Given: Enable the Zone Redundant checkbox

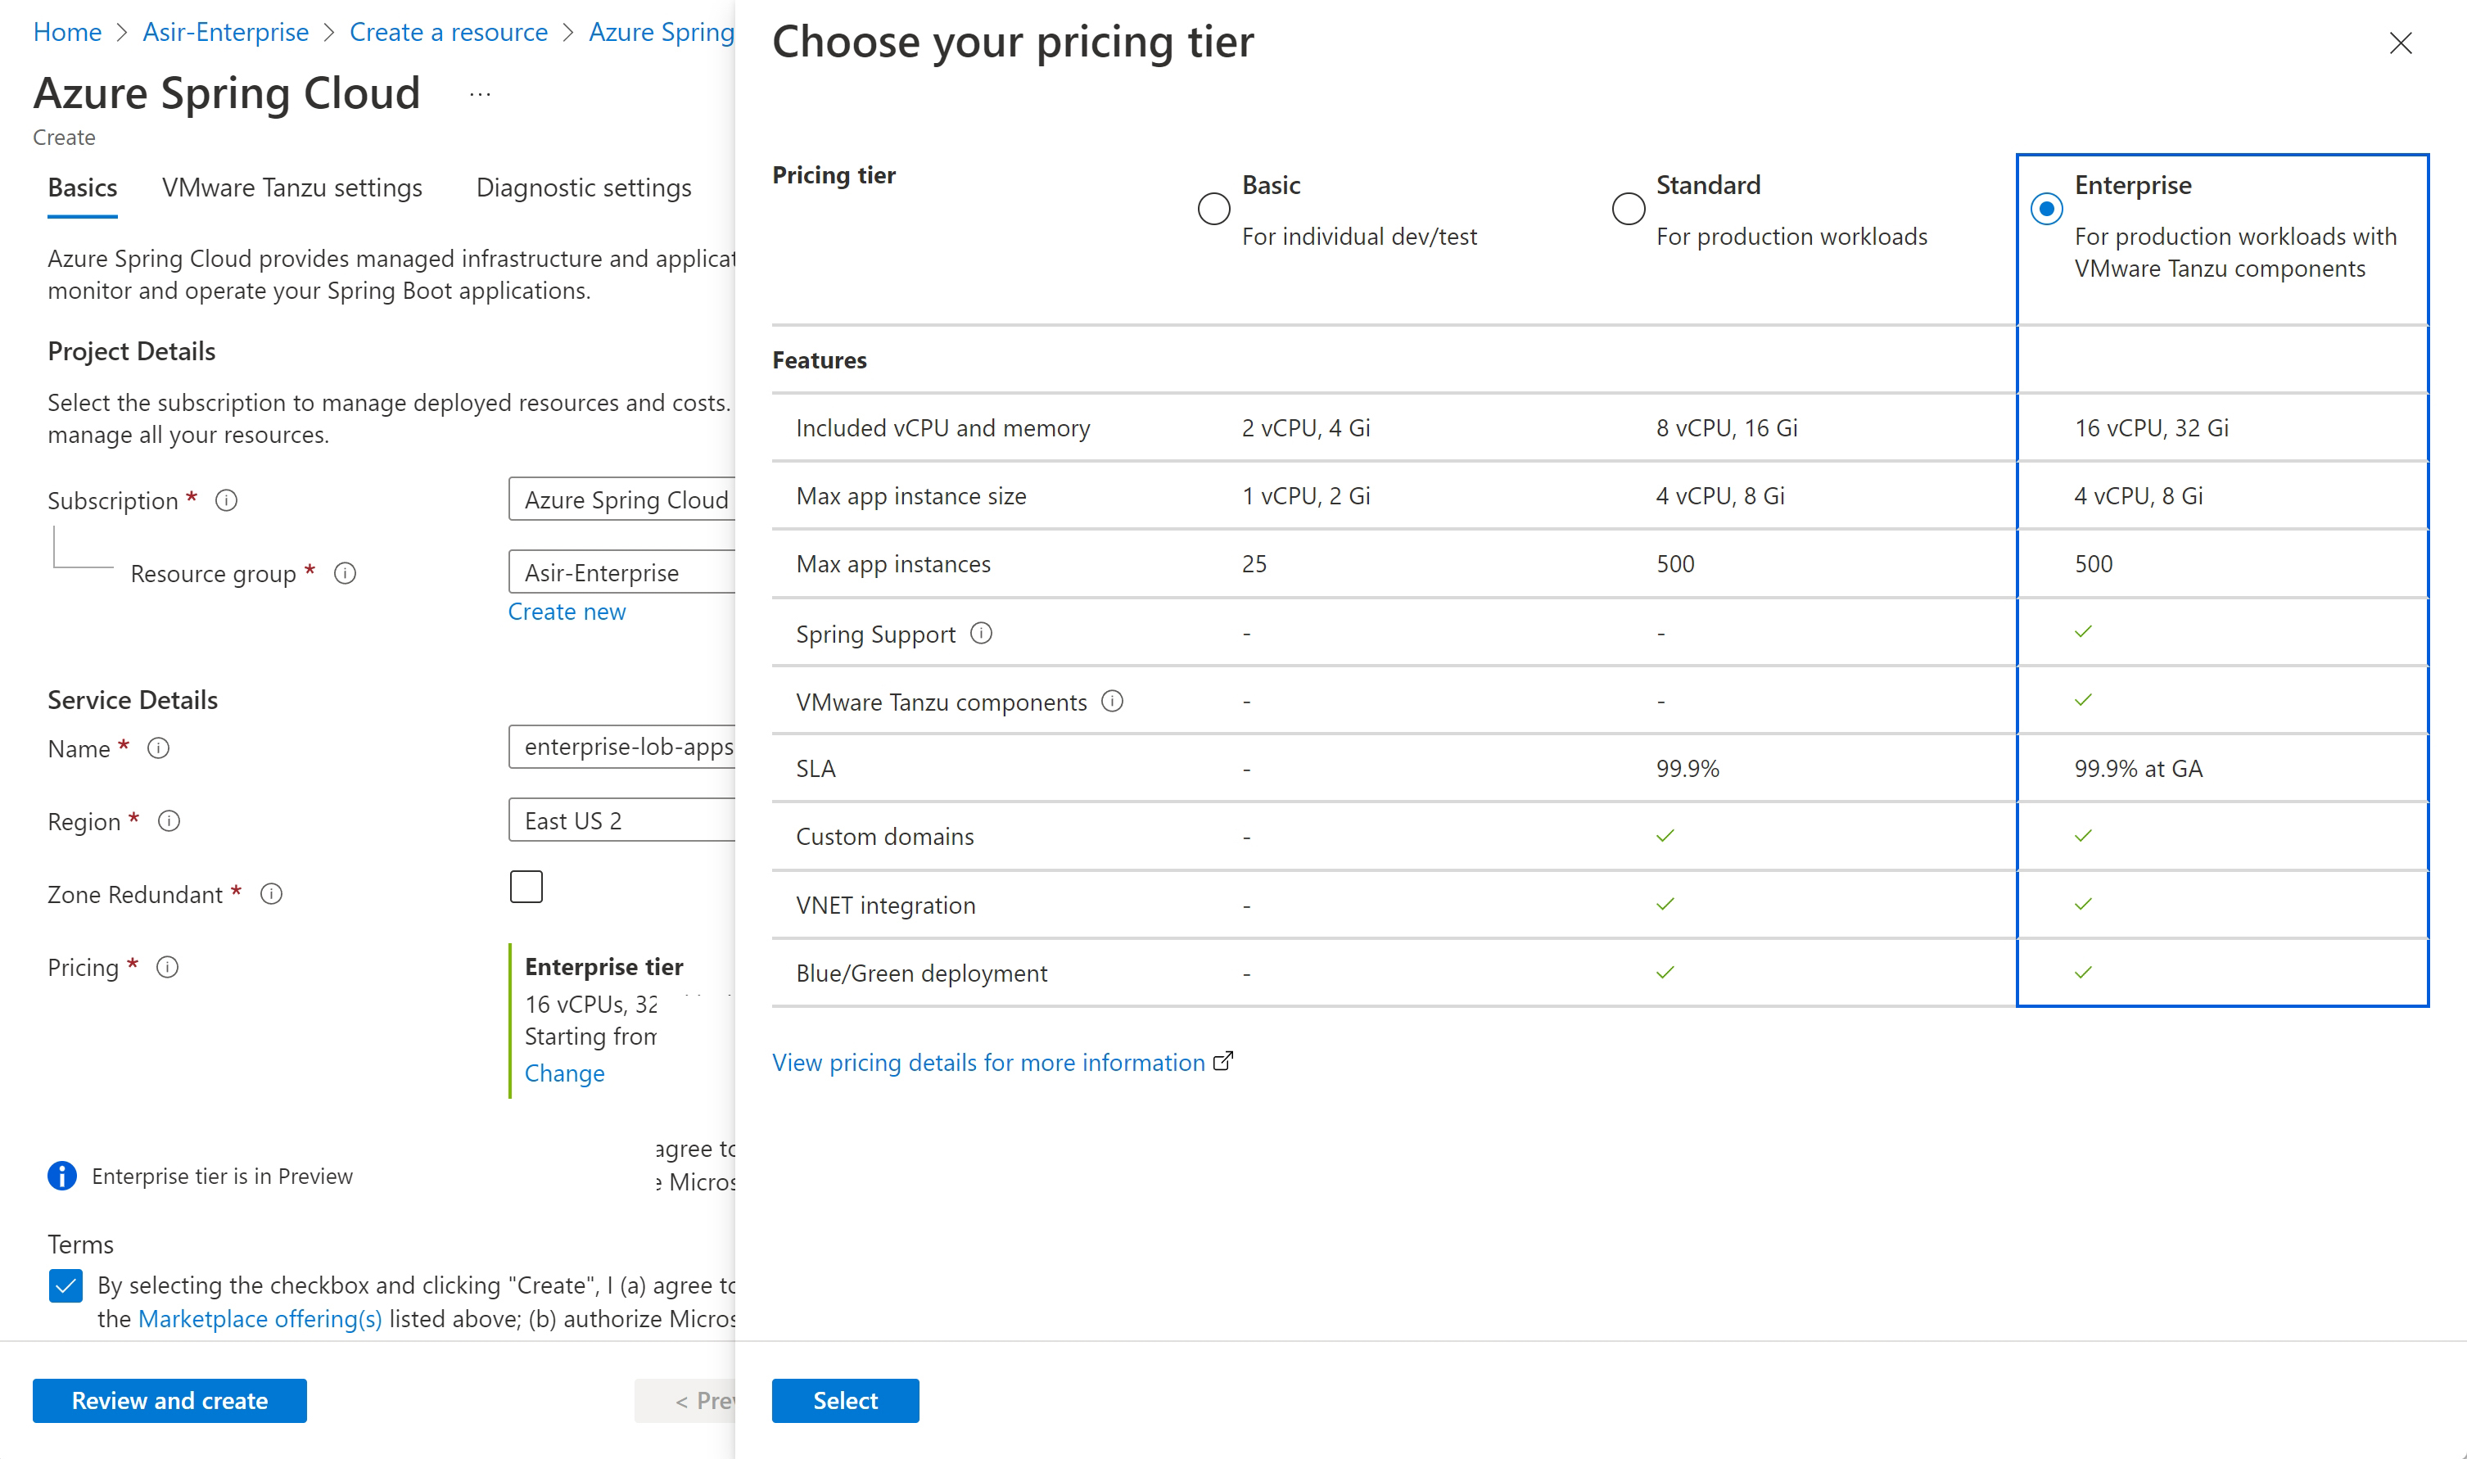Looking at the screenshot, I should coord(526,887).
